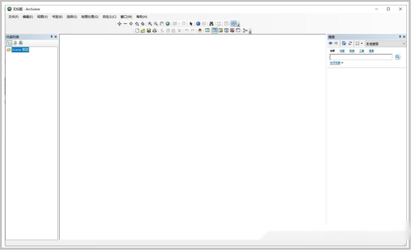411x250 pixels.
Task: Open the Find tool with binoculars icon
Action: coord(211,24)
